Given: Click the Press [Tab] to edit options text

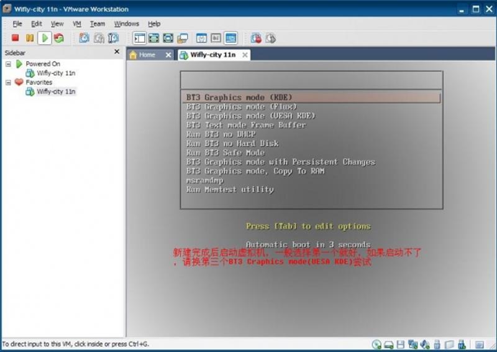Looking at the screenshot, I should coord(308,226).
